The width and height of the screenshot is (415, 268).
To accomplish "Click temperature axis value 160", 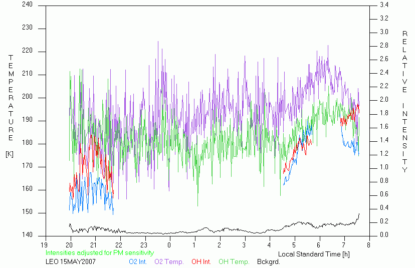I will click(x=27, y=189).
